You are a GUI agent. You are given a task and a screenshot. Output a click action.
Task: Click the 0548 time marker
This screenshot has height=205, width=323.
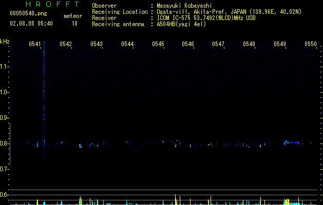[249, 44]
